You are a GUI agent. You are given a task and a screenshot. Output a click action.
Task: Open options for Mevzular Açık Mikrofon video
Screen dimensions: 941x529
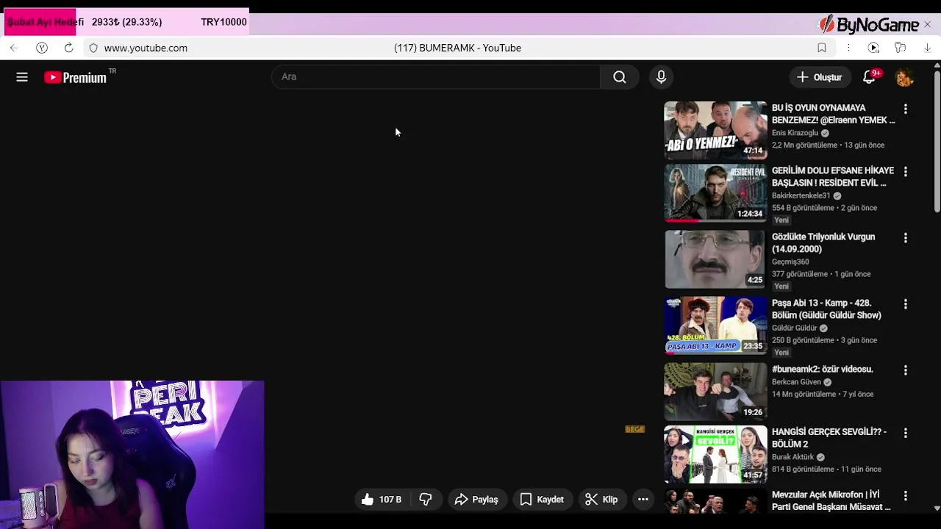pos(906,496)
